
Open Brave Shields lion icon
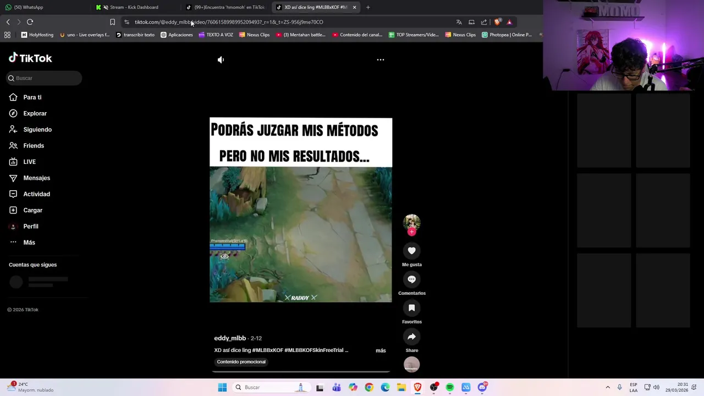(x=497, y=22)
